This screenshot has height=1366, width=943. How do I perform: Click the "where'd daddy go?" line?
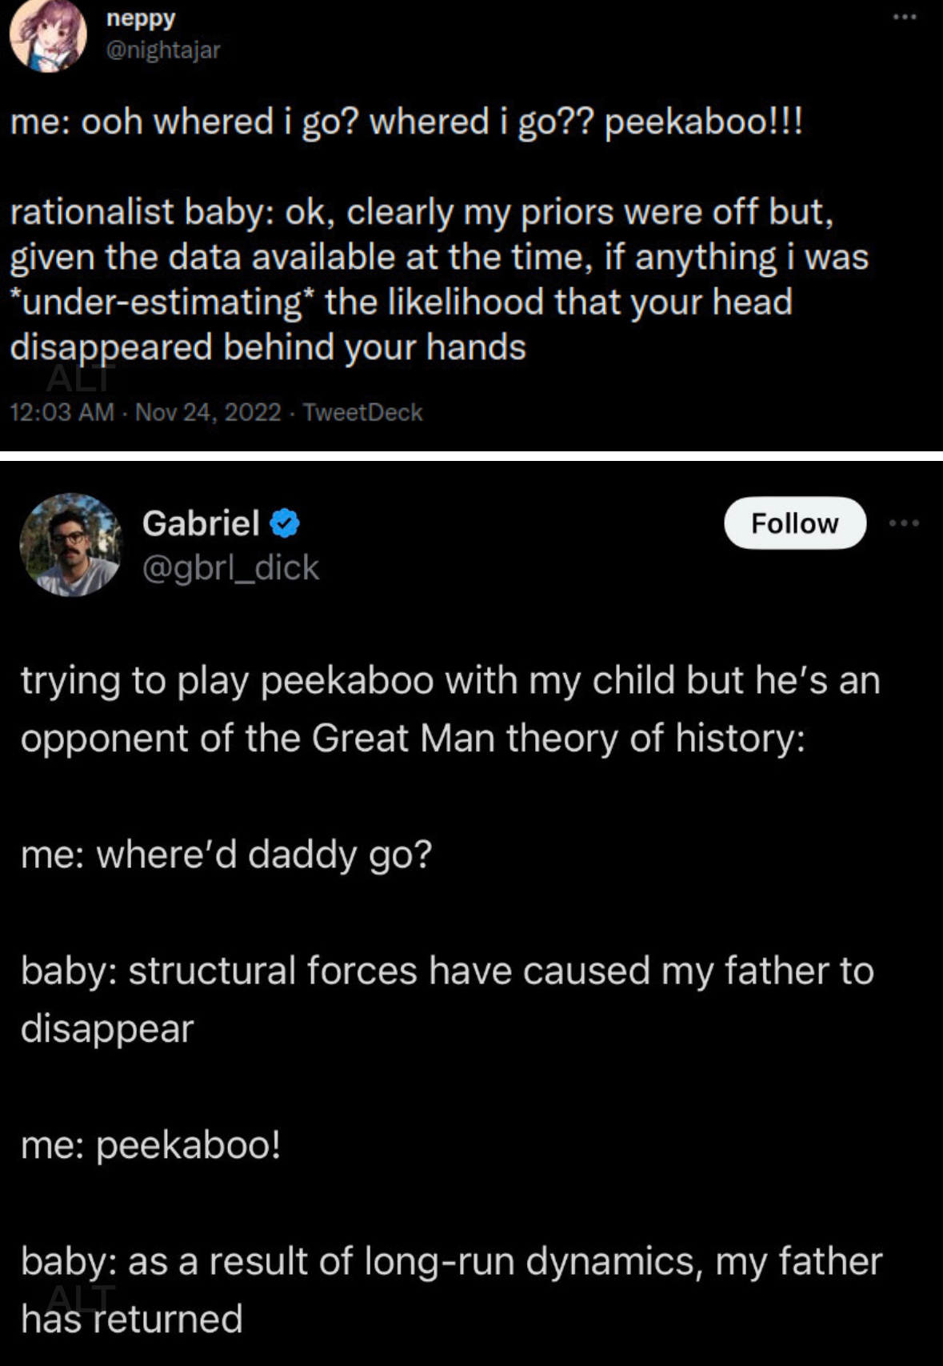pos(226,855)
